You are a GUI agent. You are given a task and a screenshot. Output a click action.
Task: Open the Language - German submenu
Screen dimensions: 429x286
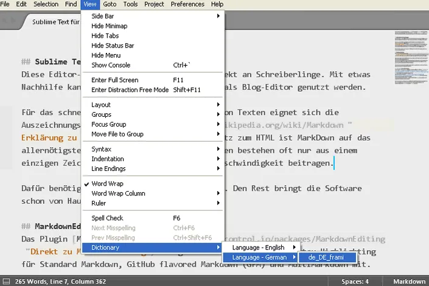click(x=260, y=257)
